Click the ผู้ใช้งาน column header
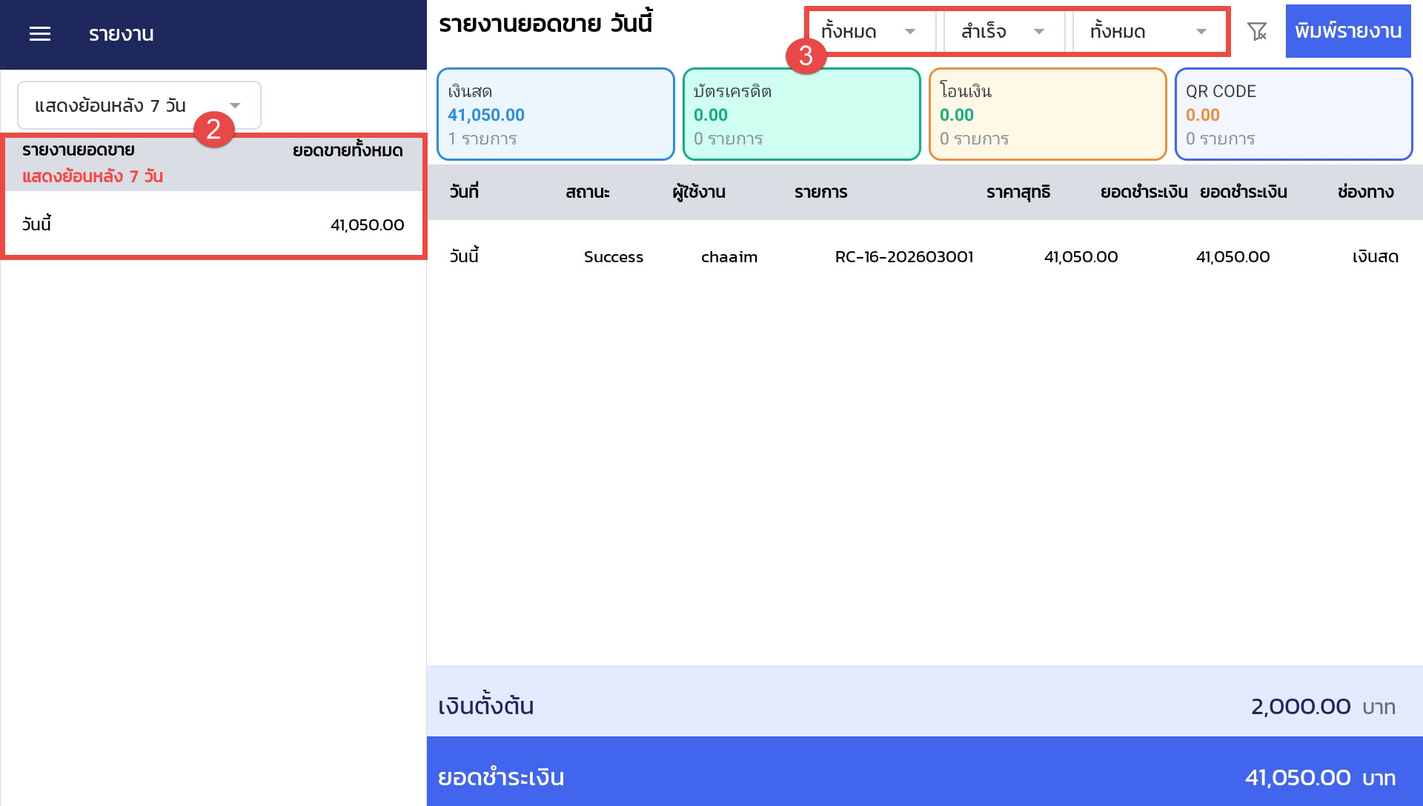Viewport: 1423px width, 806px height. 698,193
